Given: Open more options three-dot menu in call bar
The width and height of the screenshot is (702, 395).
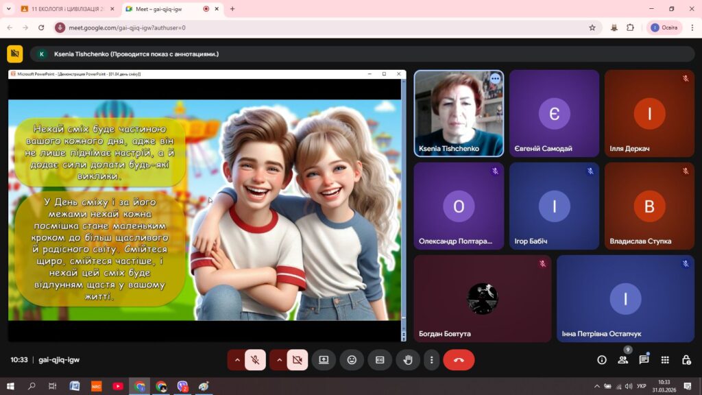Looking at the screenshot, I should [x=431, y=360].
